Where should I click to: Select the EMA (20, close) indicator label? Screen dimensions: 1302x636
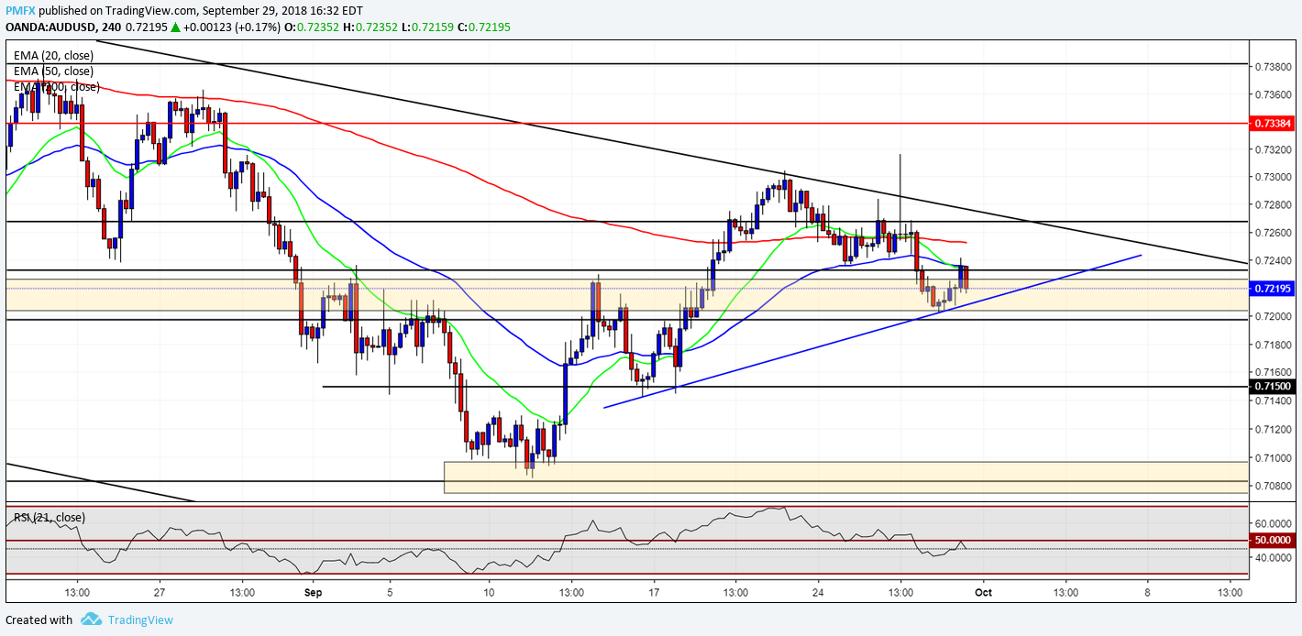(53, 55)
